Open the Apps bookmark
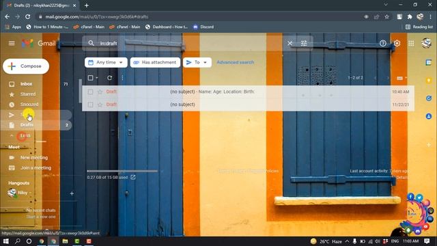The width and height of the screenshot is (437, 246). [x=13, y=27]
